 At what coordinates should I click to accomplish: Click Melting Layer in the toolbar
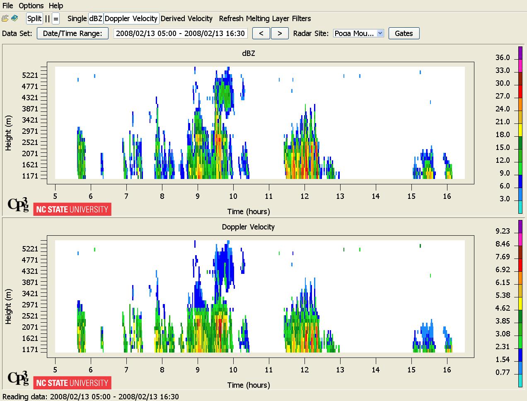click(x=268, y=19)
